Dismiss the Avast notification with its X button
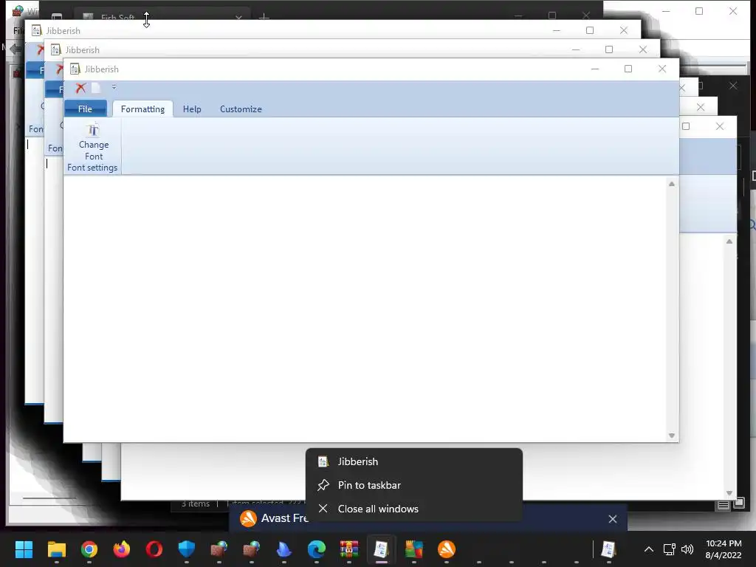Image resolution: width=756 pixels, height=567 pixels. point(613,519)
